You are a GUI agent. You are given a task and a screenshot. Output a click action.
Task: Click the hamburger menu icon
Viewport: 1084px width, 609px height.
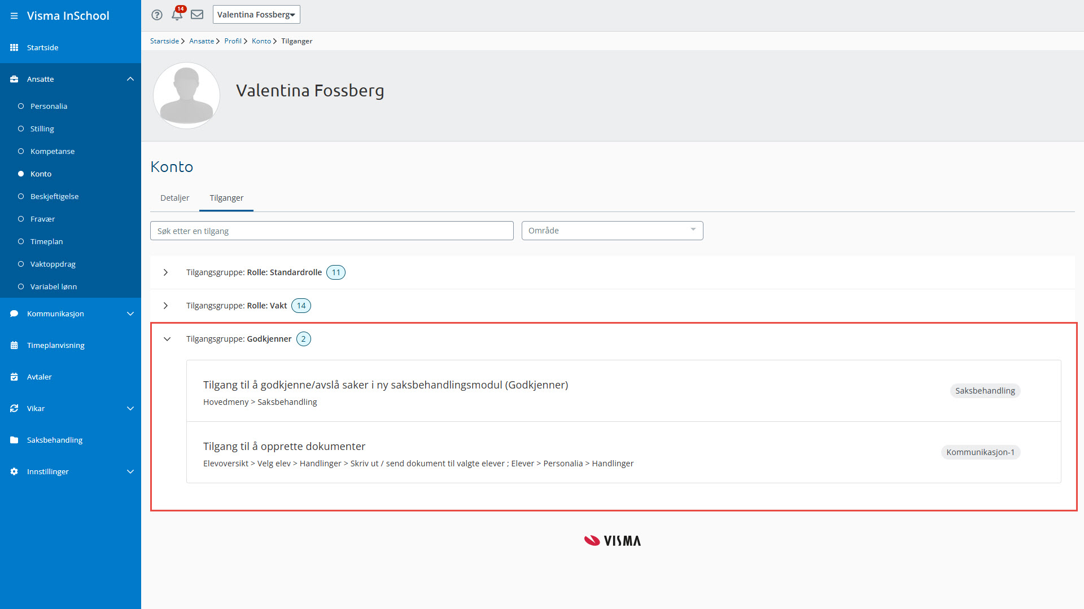tap(14, 16)
